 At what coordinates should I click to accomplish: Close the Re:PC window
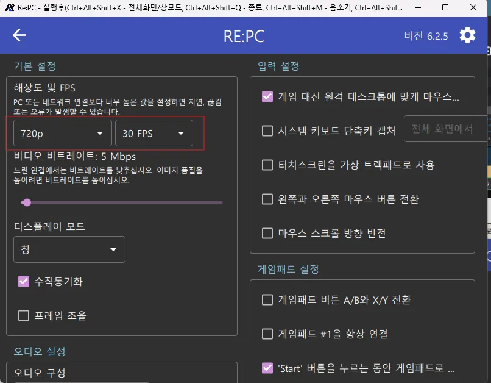473,7
